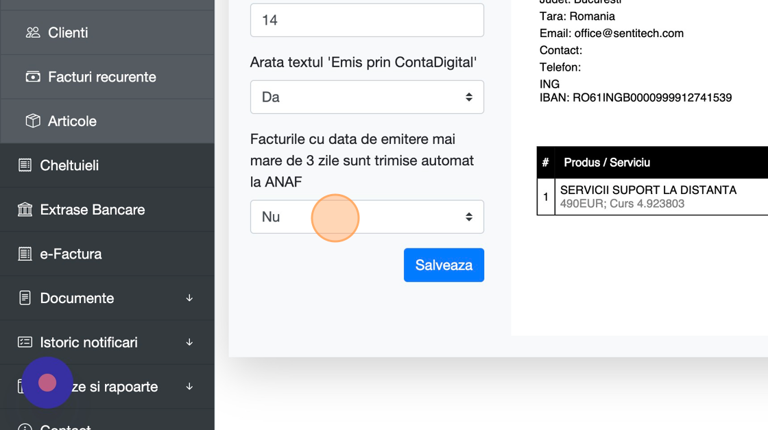Image resolution: width=768 pixels, height=430 pixels.
Task: Expand the Istoric notificari submenu arrow
Action: [189, 342]
